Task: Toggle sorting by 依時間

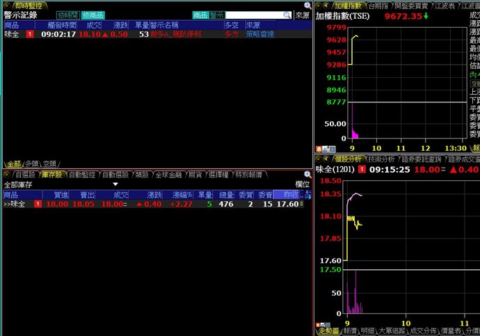Action: pos(67,15)
